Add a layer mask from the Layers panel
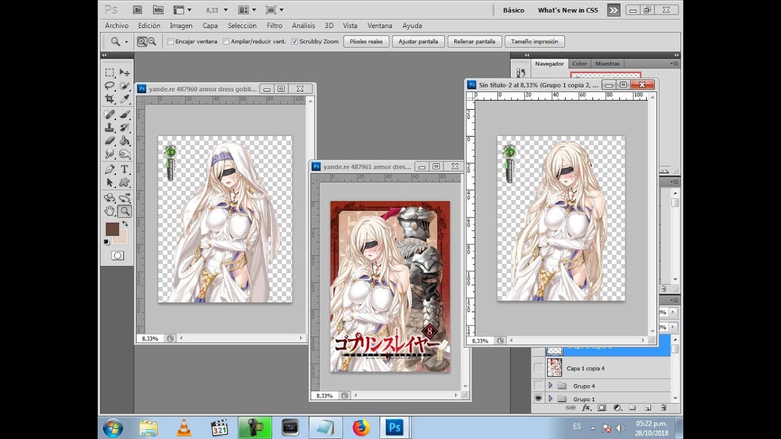Screen dimensions: 781x439 pyautogui.click(x=602, y=407)
